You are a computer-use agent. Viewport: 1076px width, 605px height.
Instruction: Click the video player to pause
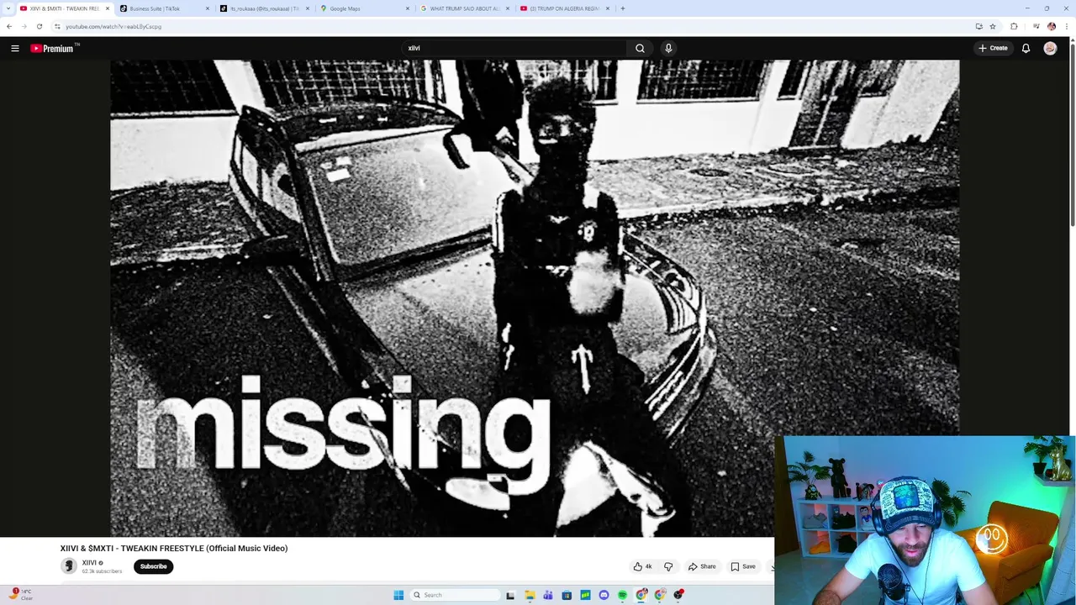pyautogui.click(x=535, y=298)
